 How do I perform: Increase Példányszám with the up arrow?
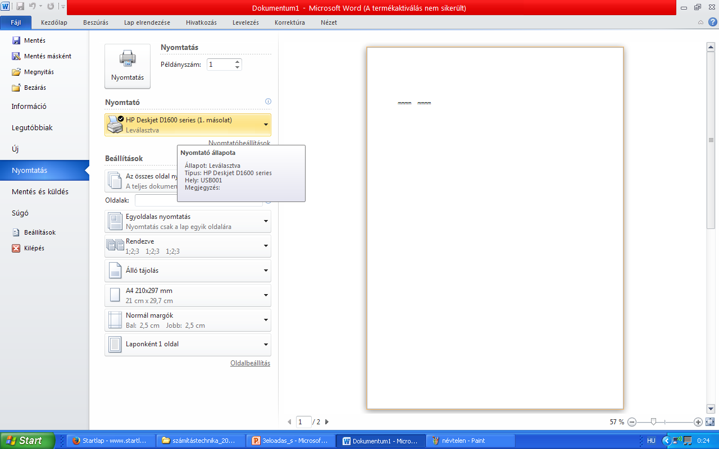tap(238, 61)
